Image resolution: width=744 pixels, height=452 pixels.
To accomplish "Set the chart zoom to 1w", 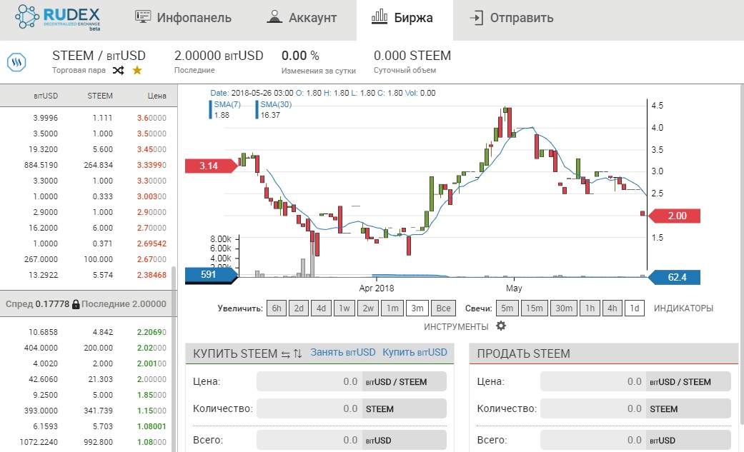I will (344, 308).
